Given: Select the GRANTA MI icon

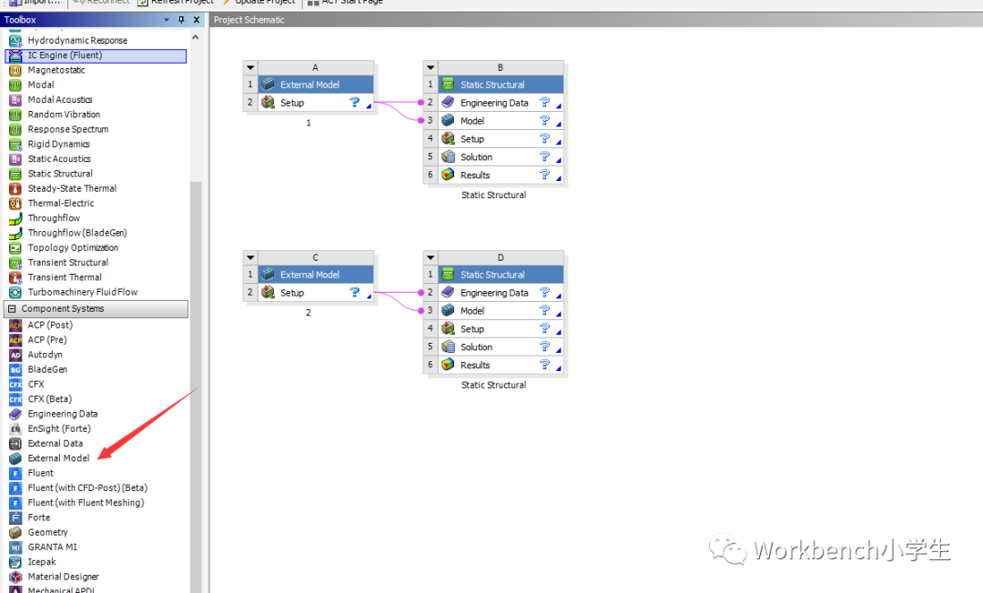Looking at the screenshot, I should pyautogui.click(x=15, y=548).
